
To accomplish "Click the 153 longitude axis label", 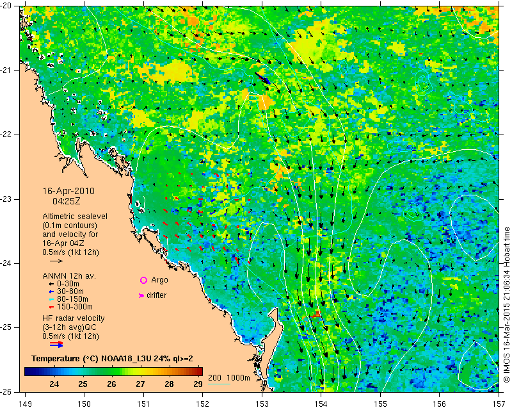I will [x=262, y=404].
